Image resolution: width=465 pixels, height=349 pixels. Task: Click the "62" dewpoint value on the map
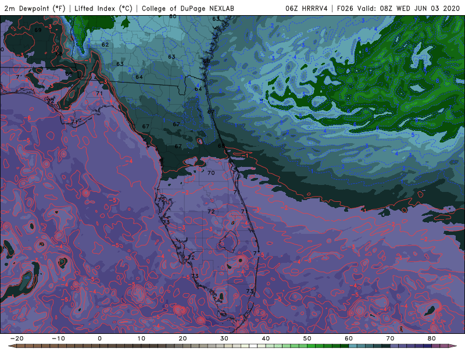(105, 45)
